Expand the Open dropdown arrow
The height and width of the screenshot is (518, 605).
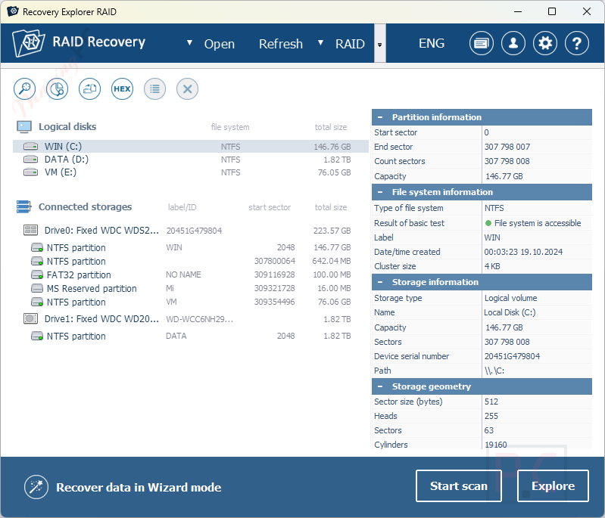[x=189, y=43]
